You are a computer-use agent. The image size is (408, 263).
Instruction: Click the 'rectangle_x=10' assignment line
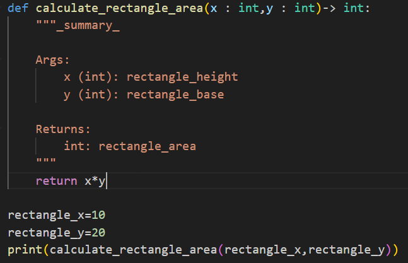[57, 215]
